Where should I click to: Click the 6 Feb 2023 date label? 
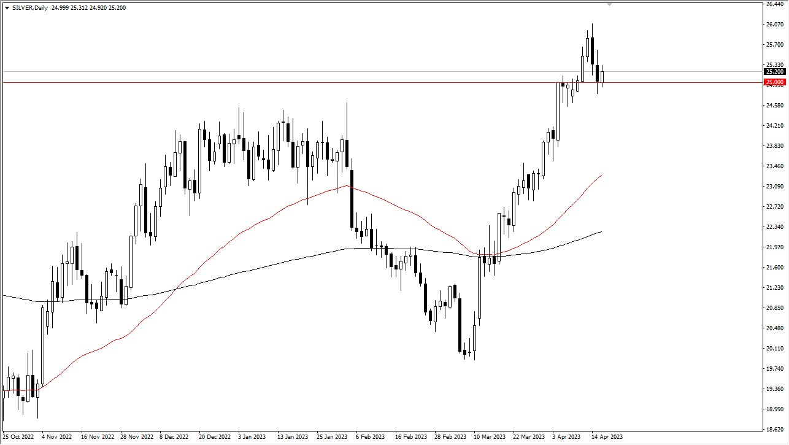click(x=371, y=437)
